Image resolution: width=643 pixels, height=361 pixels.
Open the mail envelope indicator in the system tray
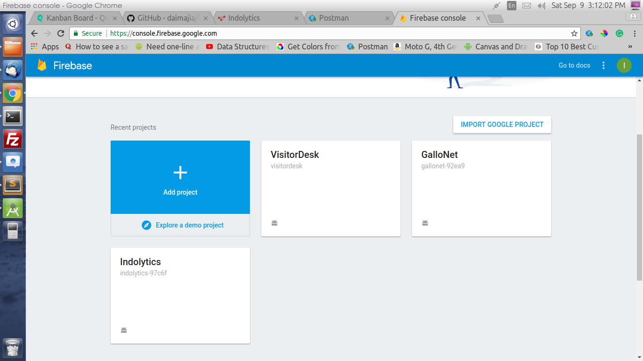point(527,6)
